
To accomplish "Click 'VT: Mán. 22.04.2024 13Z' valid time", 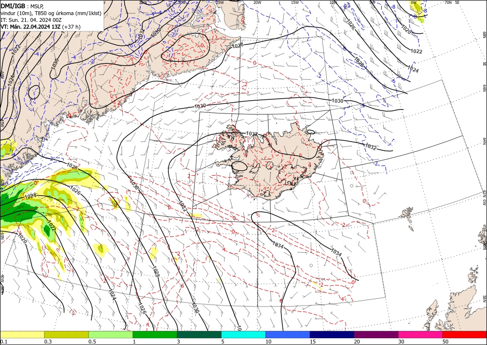I will [30, 27].
